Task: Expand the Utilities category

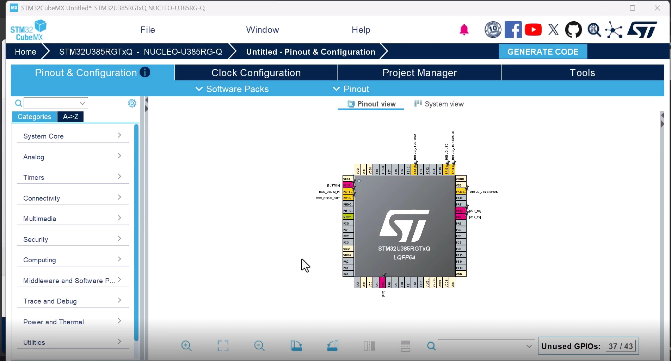Action: [x=73, y=342]
